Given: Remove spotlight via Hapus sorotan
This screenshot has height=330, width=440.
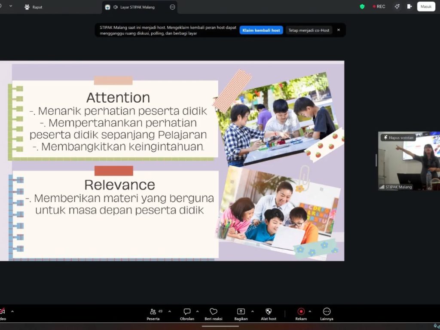Looking at the screenshot, I should pos(397,137).
